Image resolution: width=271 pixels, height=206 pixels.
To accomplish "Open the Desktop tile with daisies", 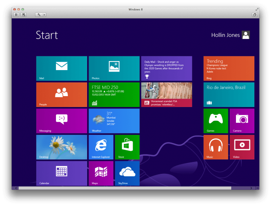I will click(61, 147).
